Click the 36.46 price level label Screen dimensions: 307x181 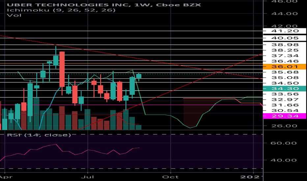285,61
